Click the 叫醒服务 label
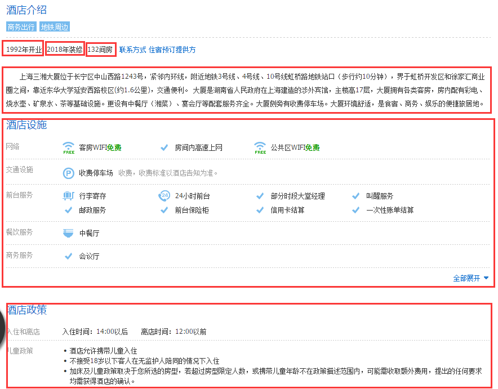Screen dimensions: 498x389 point(380,196)
